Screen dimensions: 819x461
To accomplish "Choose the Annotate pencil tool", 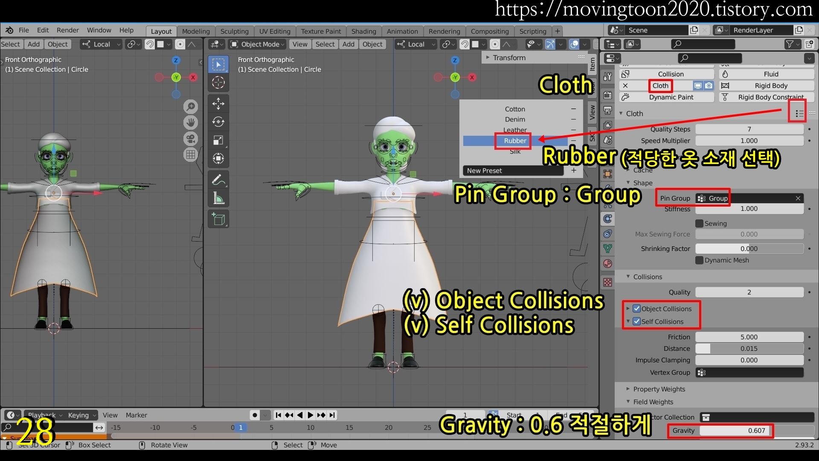I will click(218, 180).
